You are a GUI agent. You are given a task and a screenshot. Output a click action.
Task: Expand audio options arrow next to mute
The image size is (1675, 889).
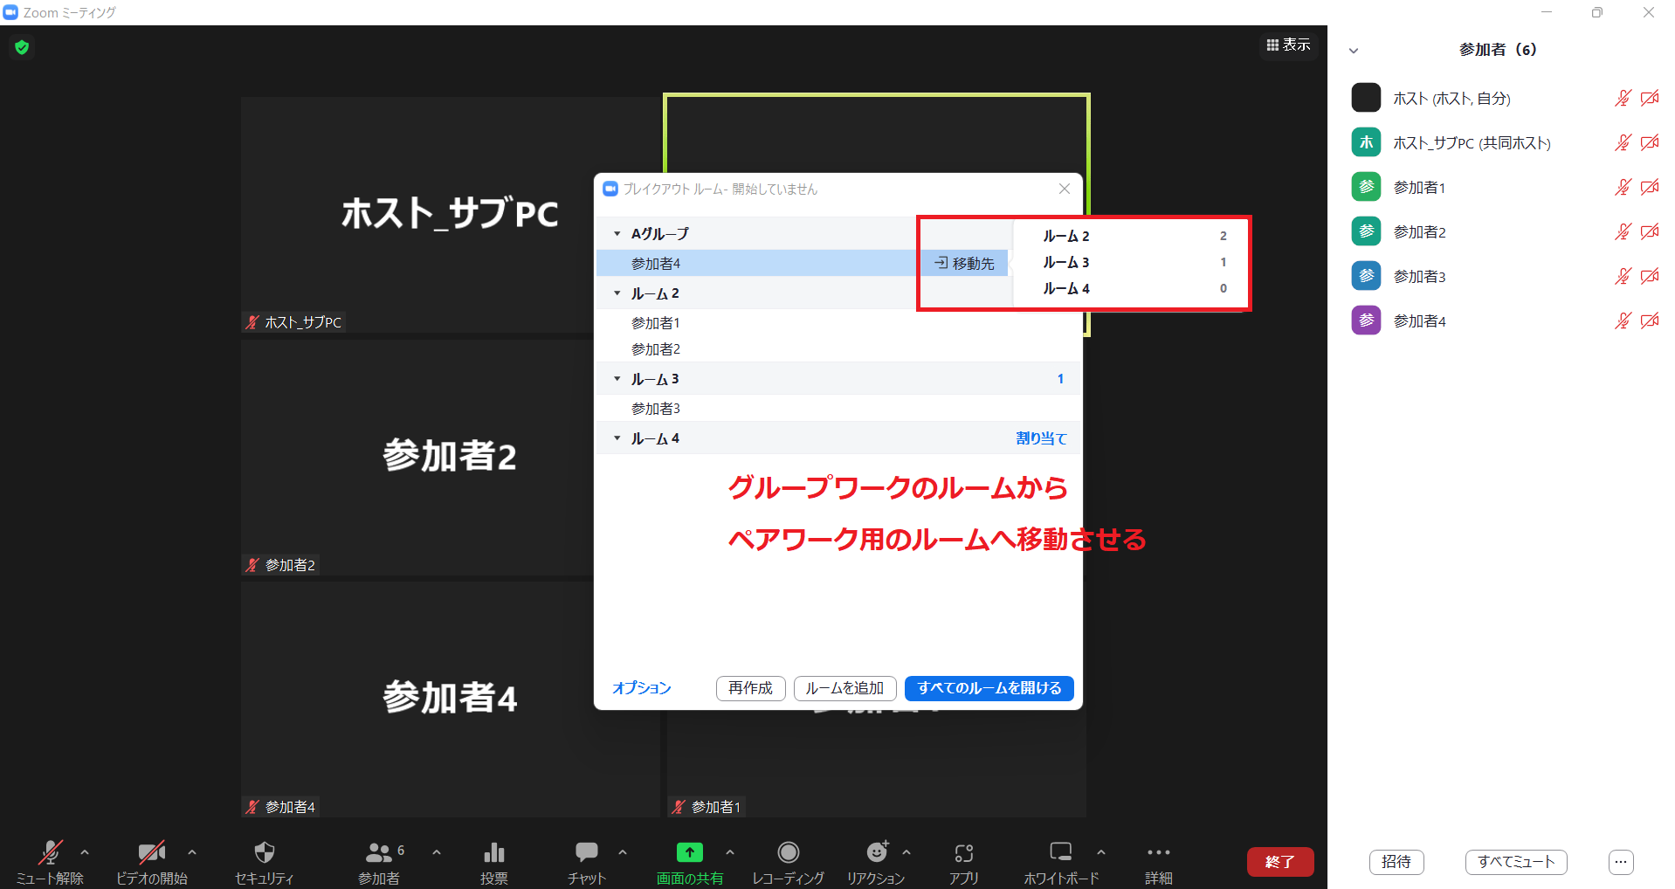point(85,852)
